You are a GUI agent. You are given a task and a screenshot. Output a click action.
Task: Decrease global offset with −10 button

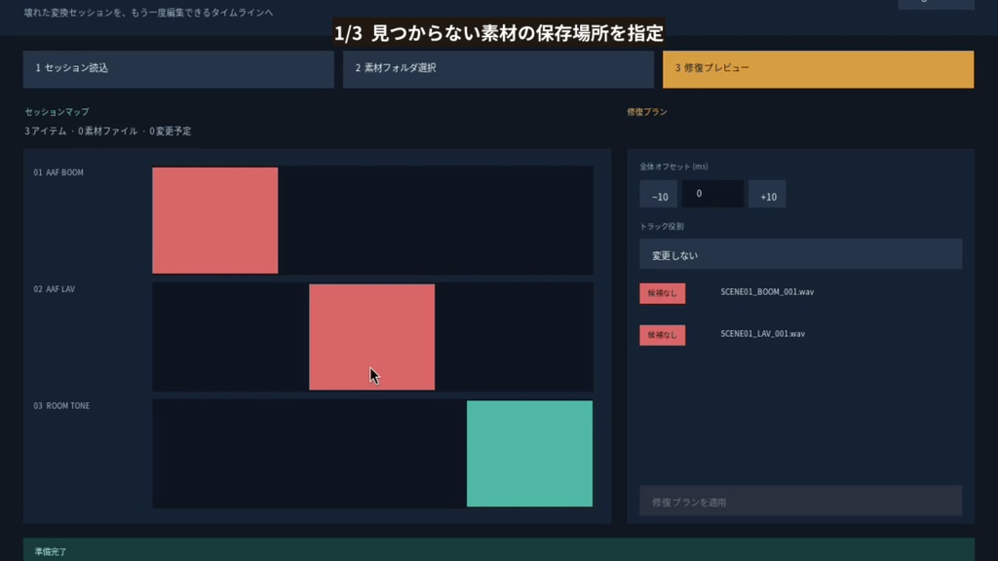tap(659, 194)
